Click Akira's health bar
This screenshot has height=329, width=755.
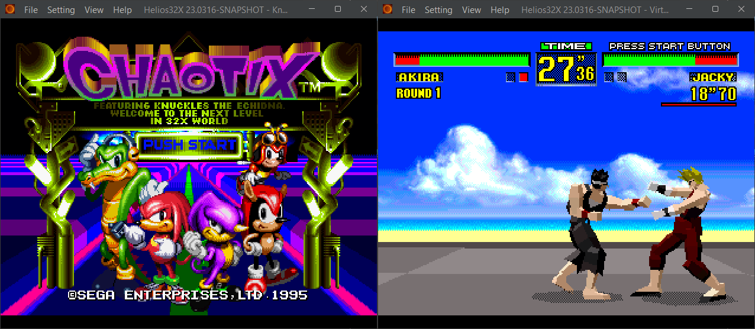point(462,60)
